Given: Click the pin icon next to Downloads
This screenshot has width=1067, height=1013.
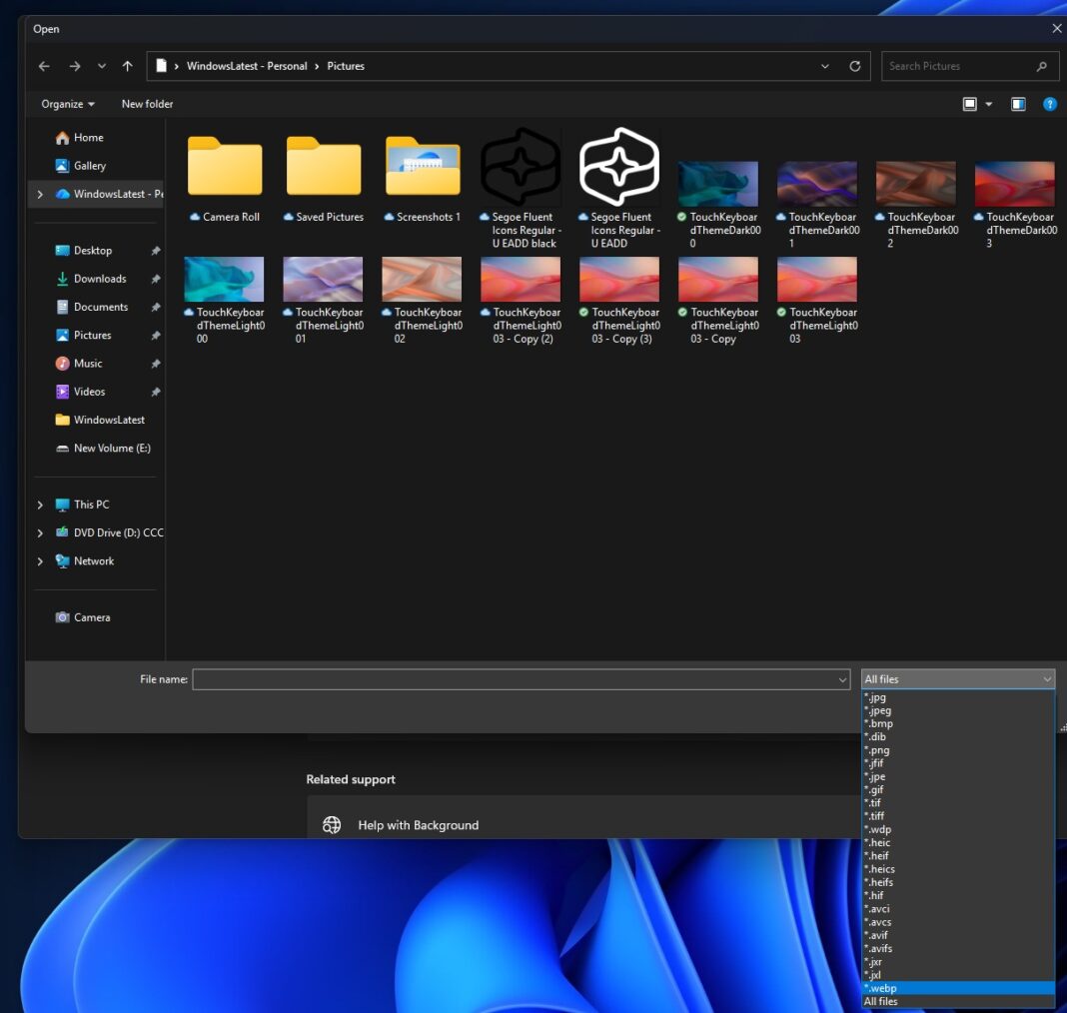Looking at the screenshot, I should pos(156,278).
